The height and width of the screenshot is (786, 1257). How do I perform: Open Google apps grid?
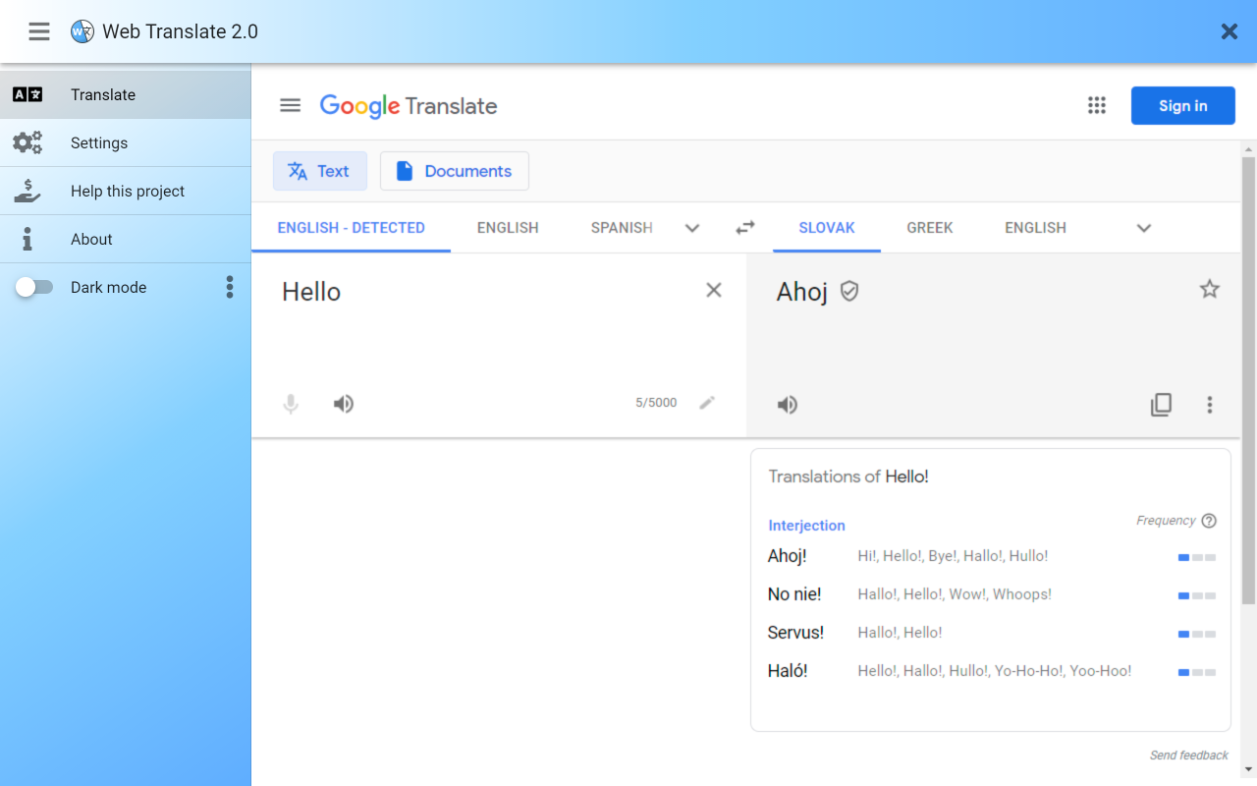[1097, 105]
